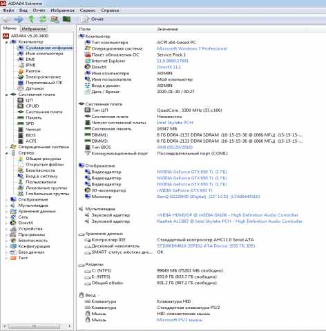
Task: Click the Поле column header
Action: pos(85,29)
